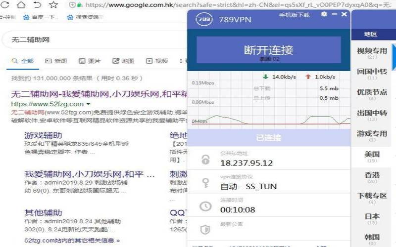The height and width of the screenshot is (247, 396).
Task: Open 52fzg.com站内的其它相关信息 link
Action: [x=72, y=241]
